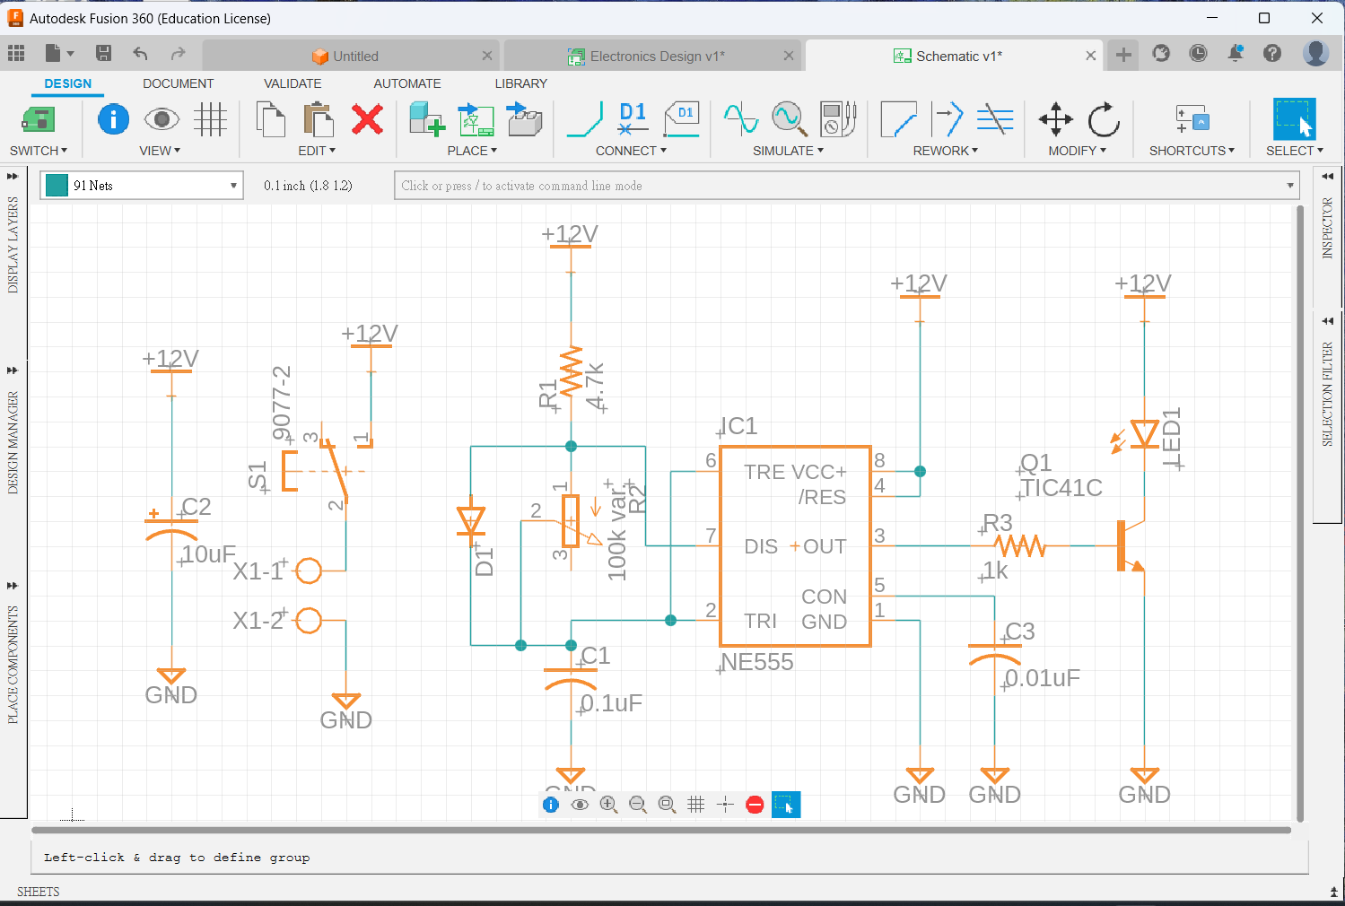Select the net wire drawing tool
The width and height of the screenshot is (1345, 906).
[x=585, y=119]
